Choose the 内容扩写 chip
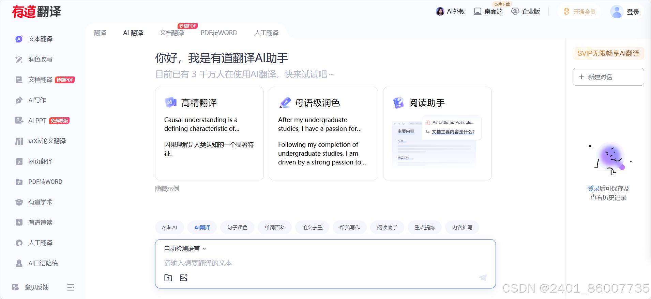Image resolution: width=651 pixels, height=299 pixels. (462, 227)
